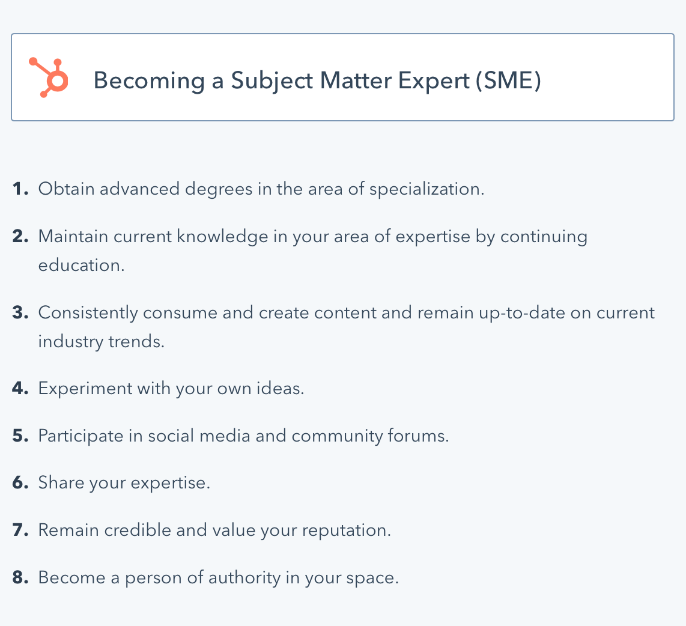Select the number 3 list marker

(x=20, y=312)
